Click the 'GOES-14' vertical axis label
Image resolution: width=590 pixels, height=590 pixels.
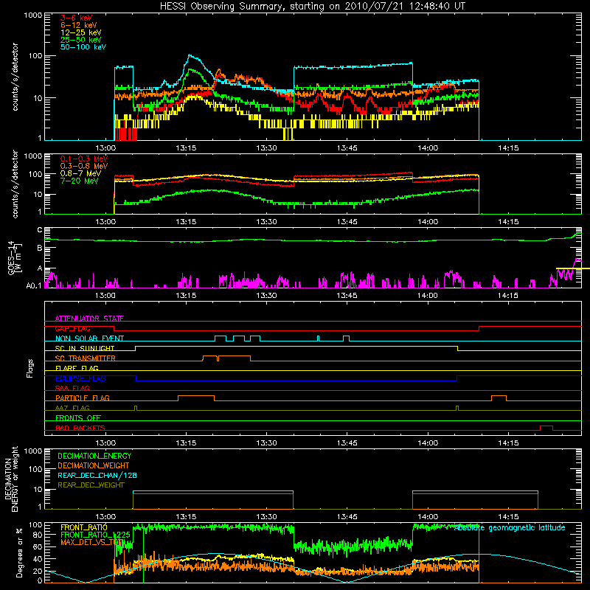[14, 258]
